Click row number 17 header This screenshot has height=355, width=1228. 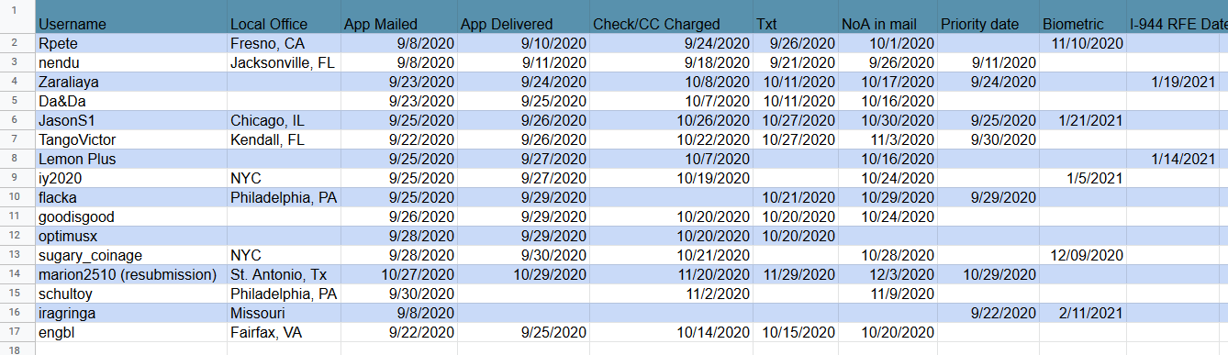click(17, 332)
